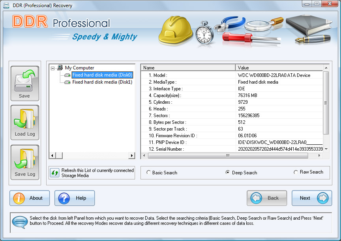Select the '10. Firmware Revision ID :' row
Viewport: 341px width, 241px height.
click(232, 136)
